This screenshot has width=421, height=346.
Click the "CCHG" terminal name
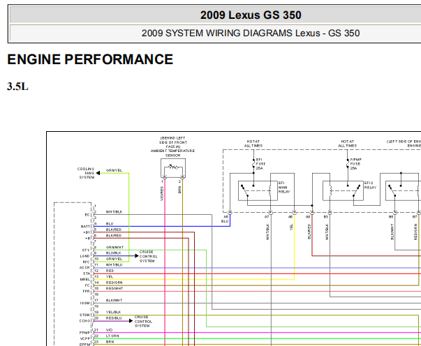(x=85, y=321)
